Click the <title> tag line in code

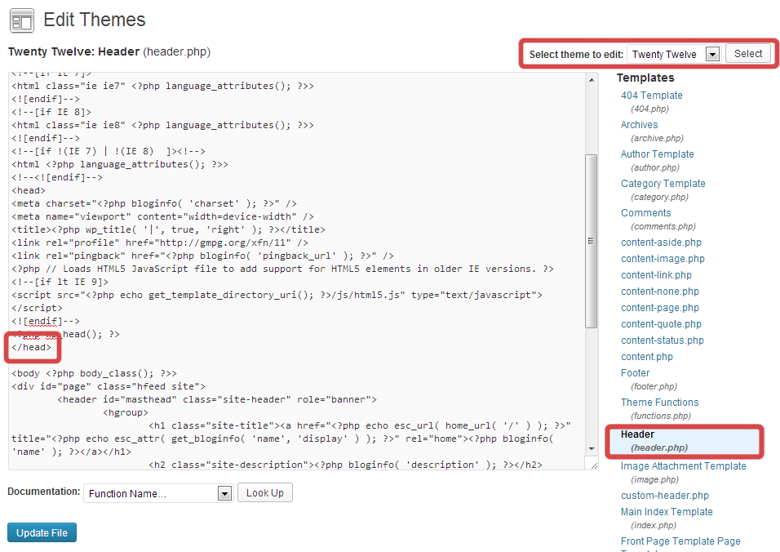(x=168, y=229)
